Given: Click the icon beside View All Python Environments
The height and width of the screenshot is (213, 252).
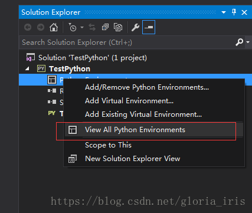Looking at the screenshot, I should [73, 130].
